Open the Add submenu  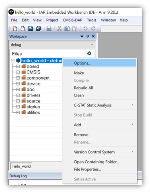tap(100, 125)
